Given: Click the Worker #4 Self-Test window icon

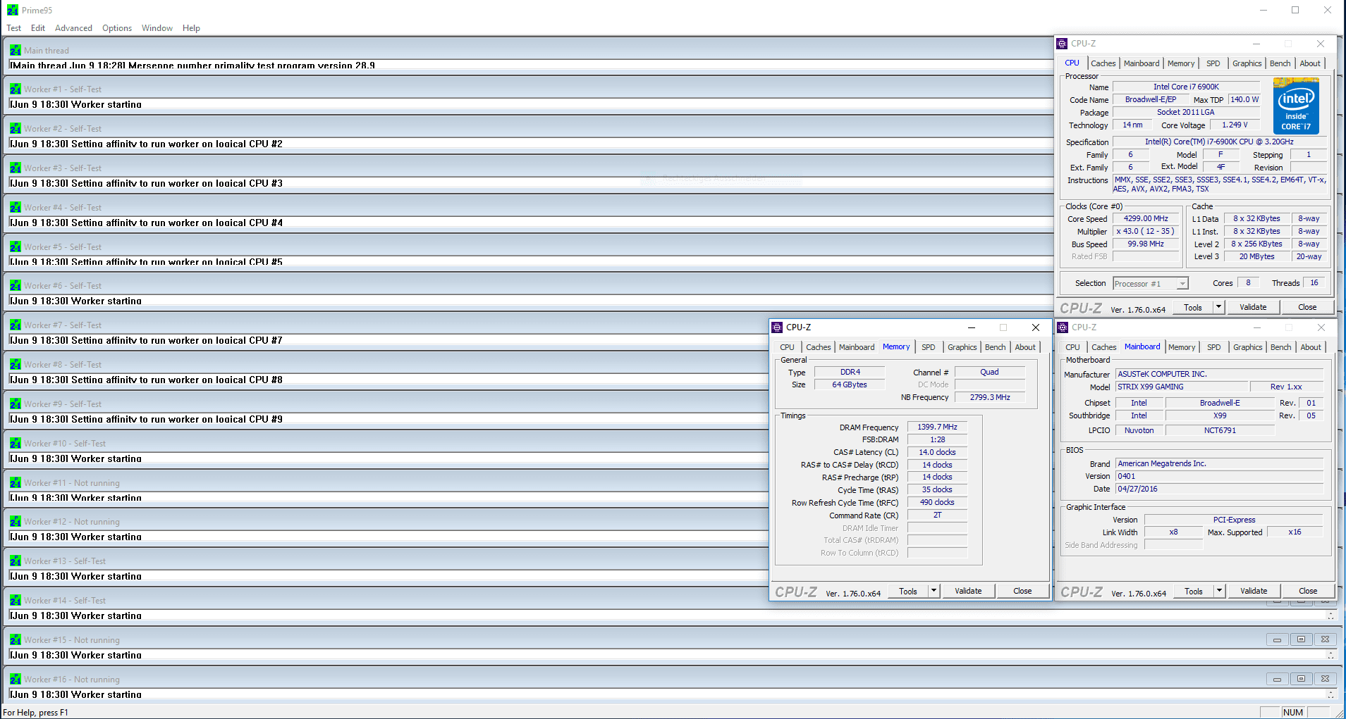Looking at the screenshot, I should (16, 208).
